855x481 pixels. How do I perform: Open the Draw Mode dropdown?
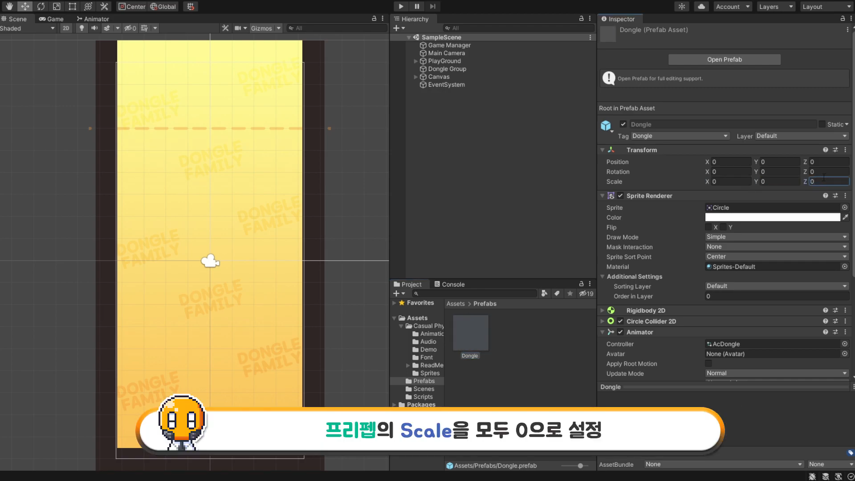pos(777,237)
